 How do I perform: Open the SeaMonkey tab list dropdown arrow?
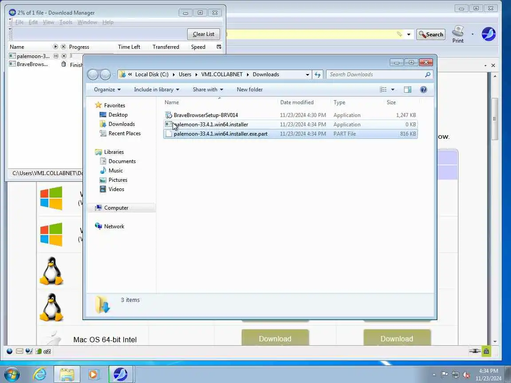(485, 66)
